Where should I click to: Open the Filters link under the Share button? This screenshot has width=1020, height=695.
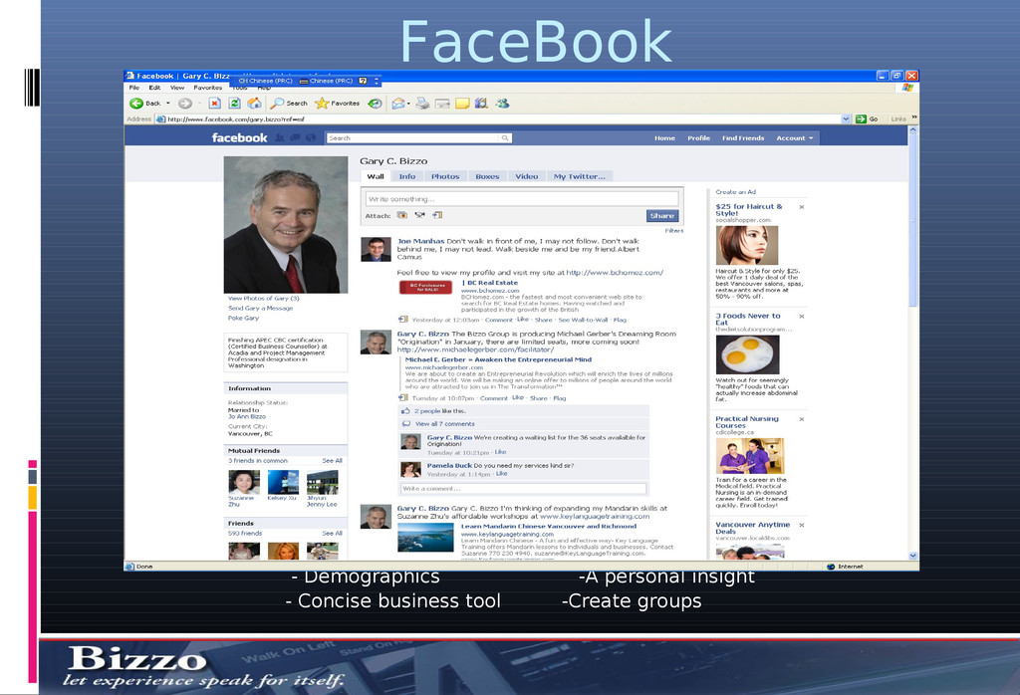(x=674, y=231)
